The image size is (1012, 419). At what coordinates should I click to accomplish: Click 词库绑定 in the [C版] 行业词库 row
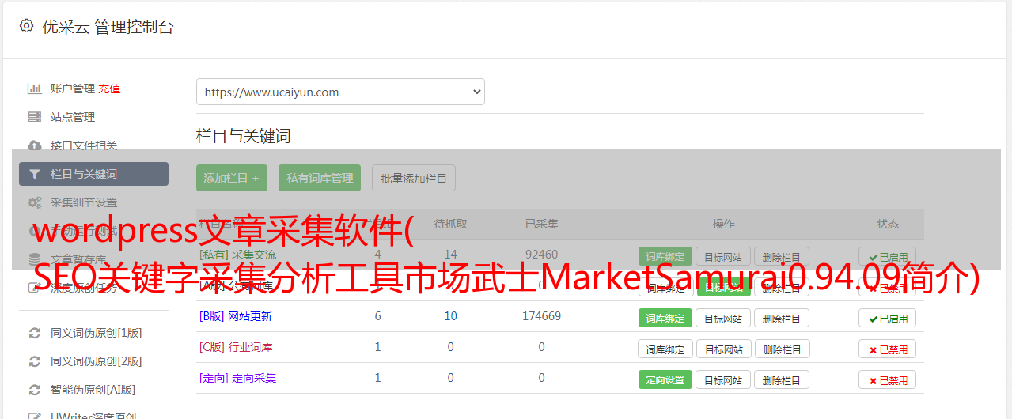pos(665,349)
